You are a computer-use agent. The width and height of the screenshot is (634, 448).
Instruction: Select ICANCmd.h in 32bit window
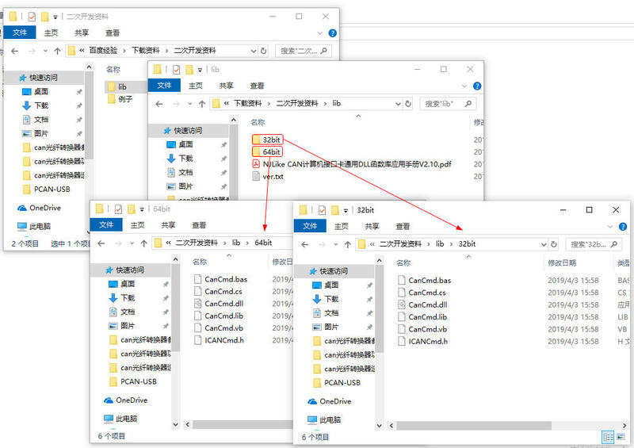428,341
